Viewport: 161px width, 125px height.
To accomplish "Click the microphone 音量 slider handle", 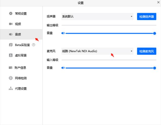I will [x=155, y=68].
